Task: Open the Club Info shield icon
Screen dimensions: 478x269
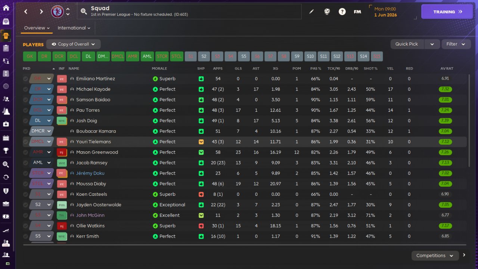Action: (6, 191)
